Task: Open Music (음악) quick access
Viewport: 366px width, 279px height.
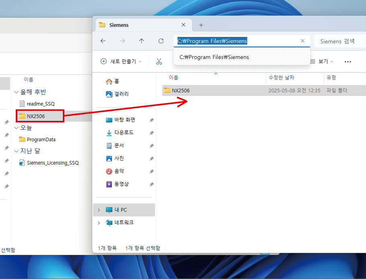Action: point(115,171)
